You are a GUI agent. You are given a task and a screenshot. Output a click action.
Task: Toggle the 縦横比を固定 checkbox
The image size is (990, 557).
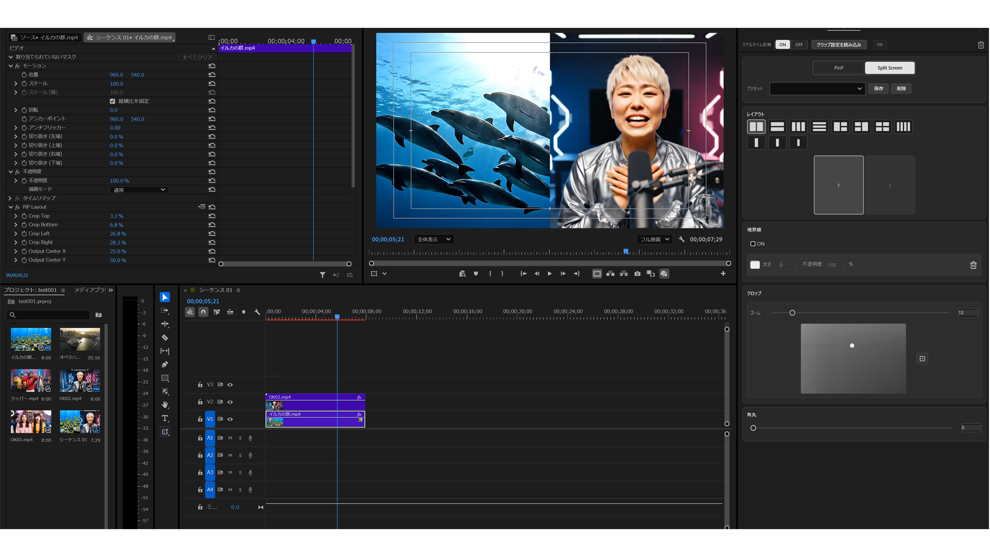pyautogui.click(x=112, y=101)
